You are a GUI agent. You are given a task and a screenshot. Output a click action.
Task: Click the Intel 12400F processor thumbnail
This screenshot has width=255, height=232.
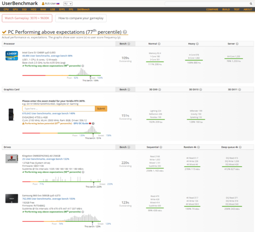[12, 56]
